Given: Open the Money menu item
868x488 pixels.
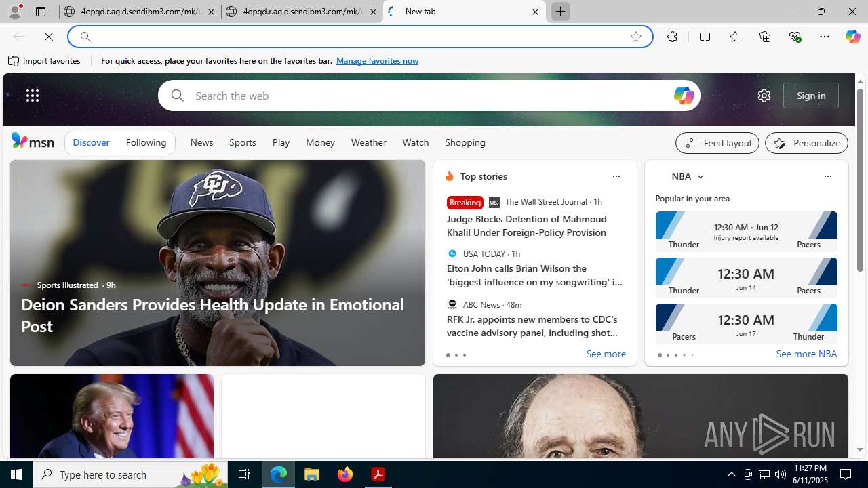Looking at the screenshot, I should click(320, 142).
